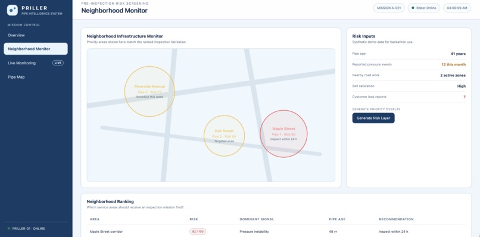Select the Oak Street risk circle
Image resolution: width=480 pixels, height=237 pixels.
(225, 136)
